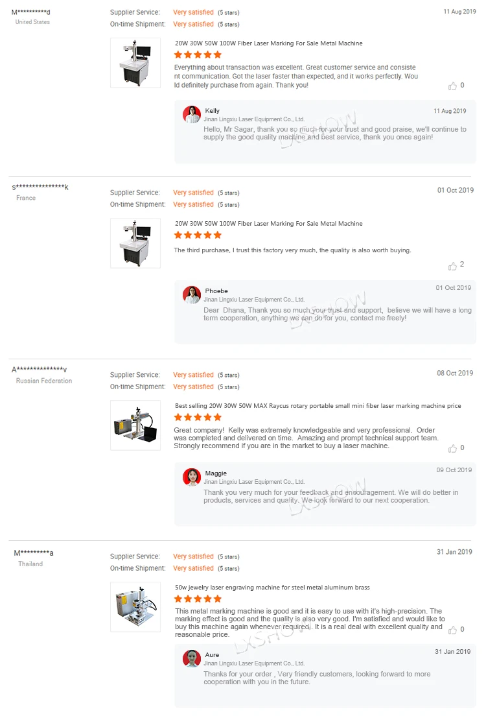Click thumbs-up on the United States buyer's review
The height and width of the screenshot is (716, 486).
[452, 86]
